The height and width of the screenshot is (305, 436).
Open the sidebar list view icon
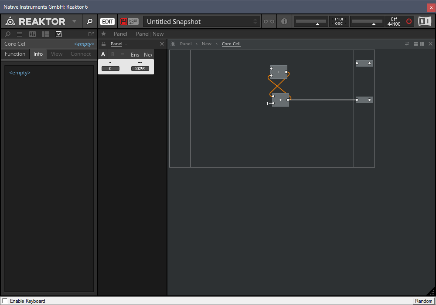click(20, 34)
